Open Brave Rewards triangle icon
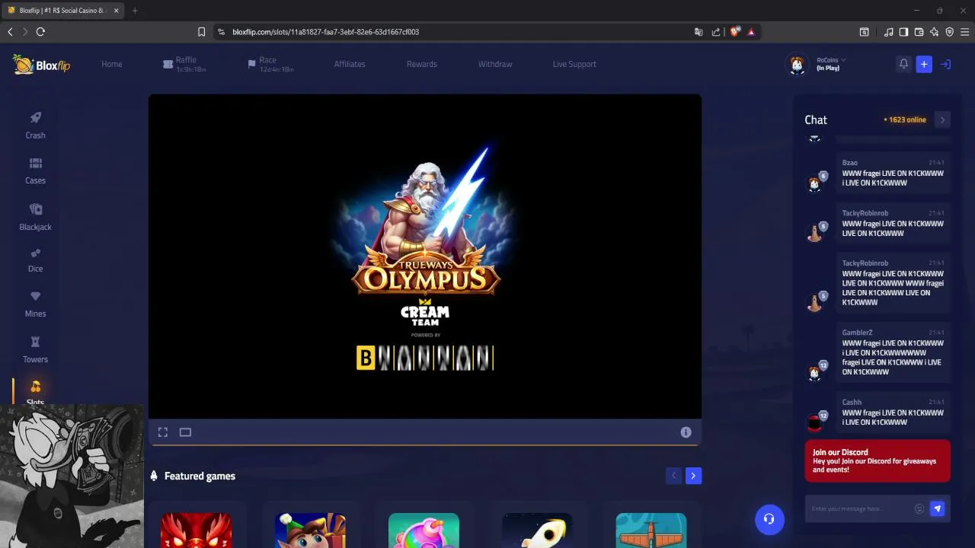 [x=751, y=32]
